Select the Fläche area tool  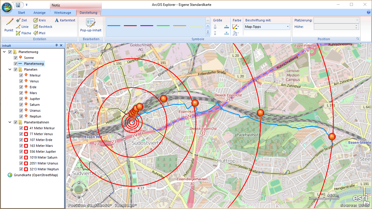click(24, 33)
